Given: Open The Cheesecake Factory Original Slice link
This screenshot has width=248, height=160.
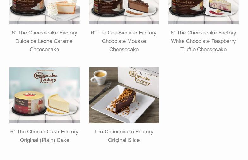Looking at the screenshot, I should [x=124, y=136].
